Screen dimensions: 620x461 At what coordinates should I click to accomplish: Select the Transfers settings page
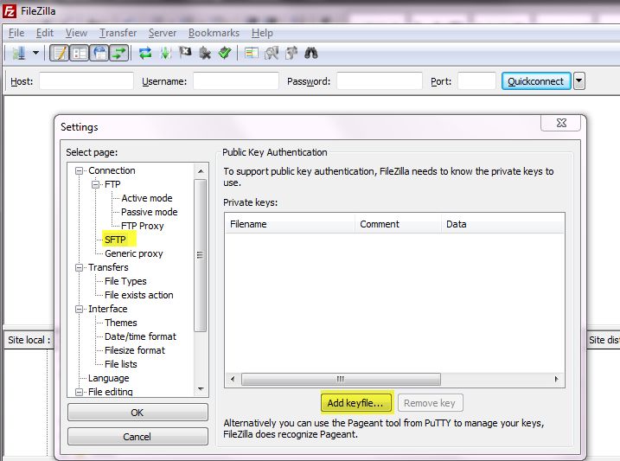108,267
